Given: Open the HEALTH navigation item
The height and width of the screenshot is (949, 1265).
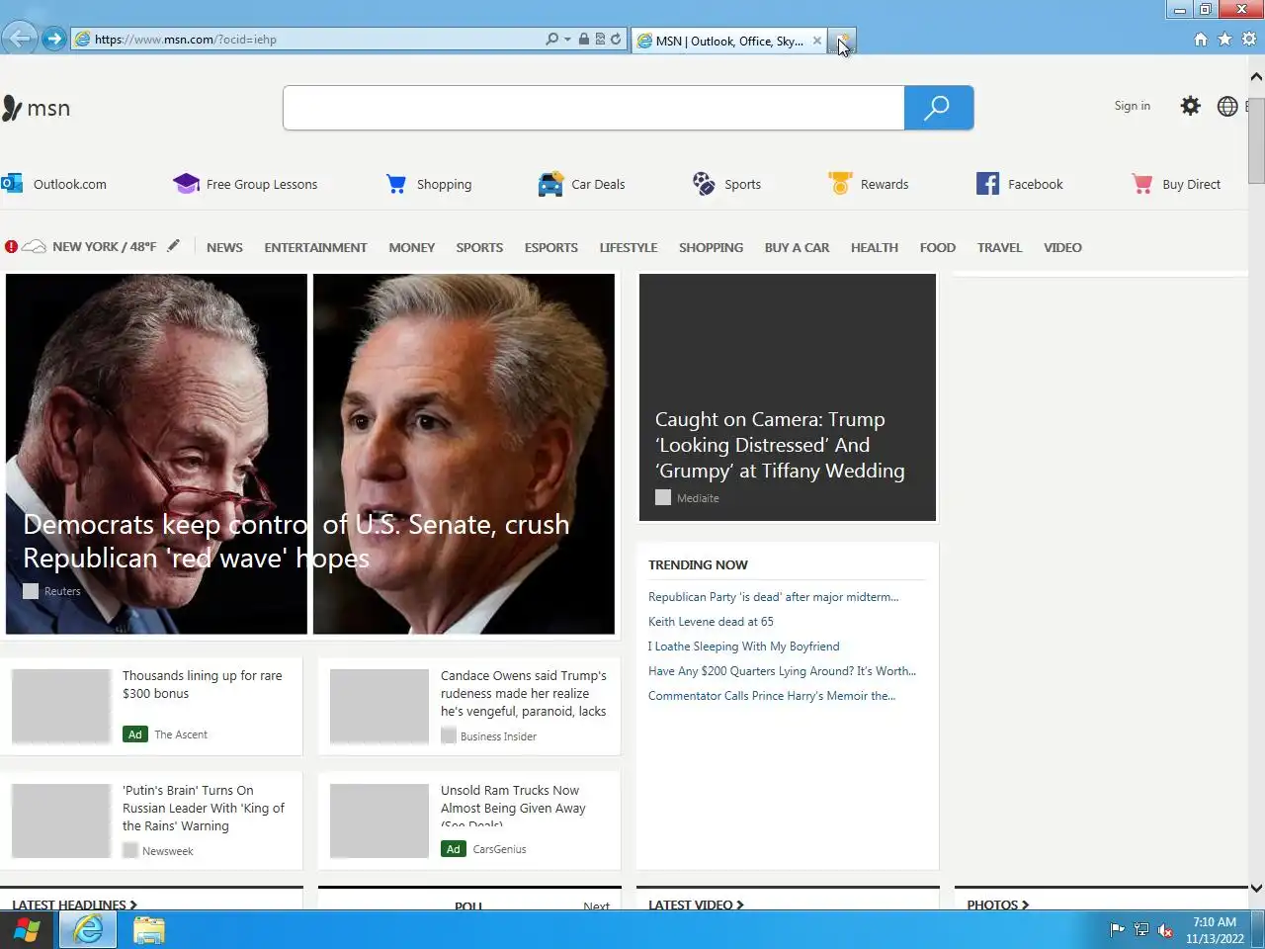Looking at the screenshot, I should click(875, 247).
